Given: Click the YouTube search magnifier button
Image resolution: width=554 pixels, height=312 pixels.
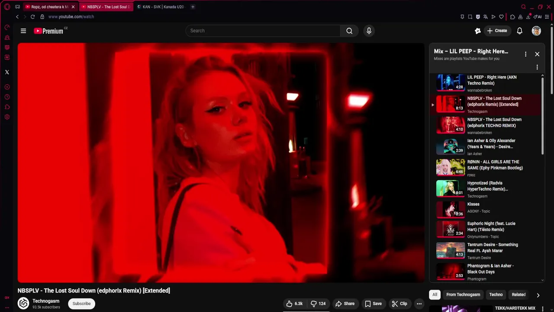Looking at the screenshot, I should point(349,31).
